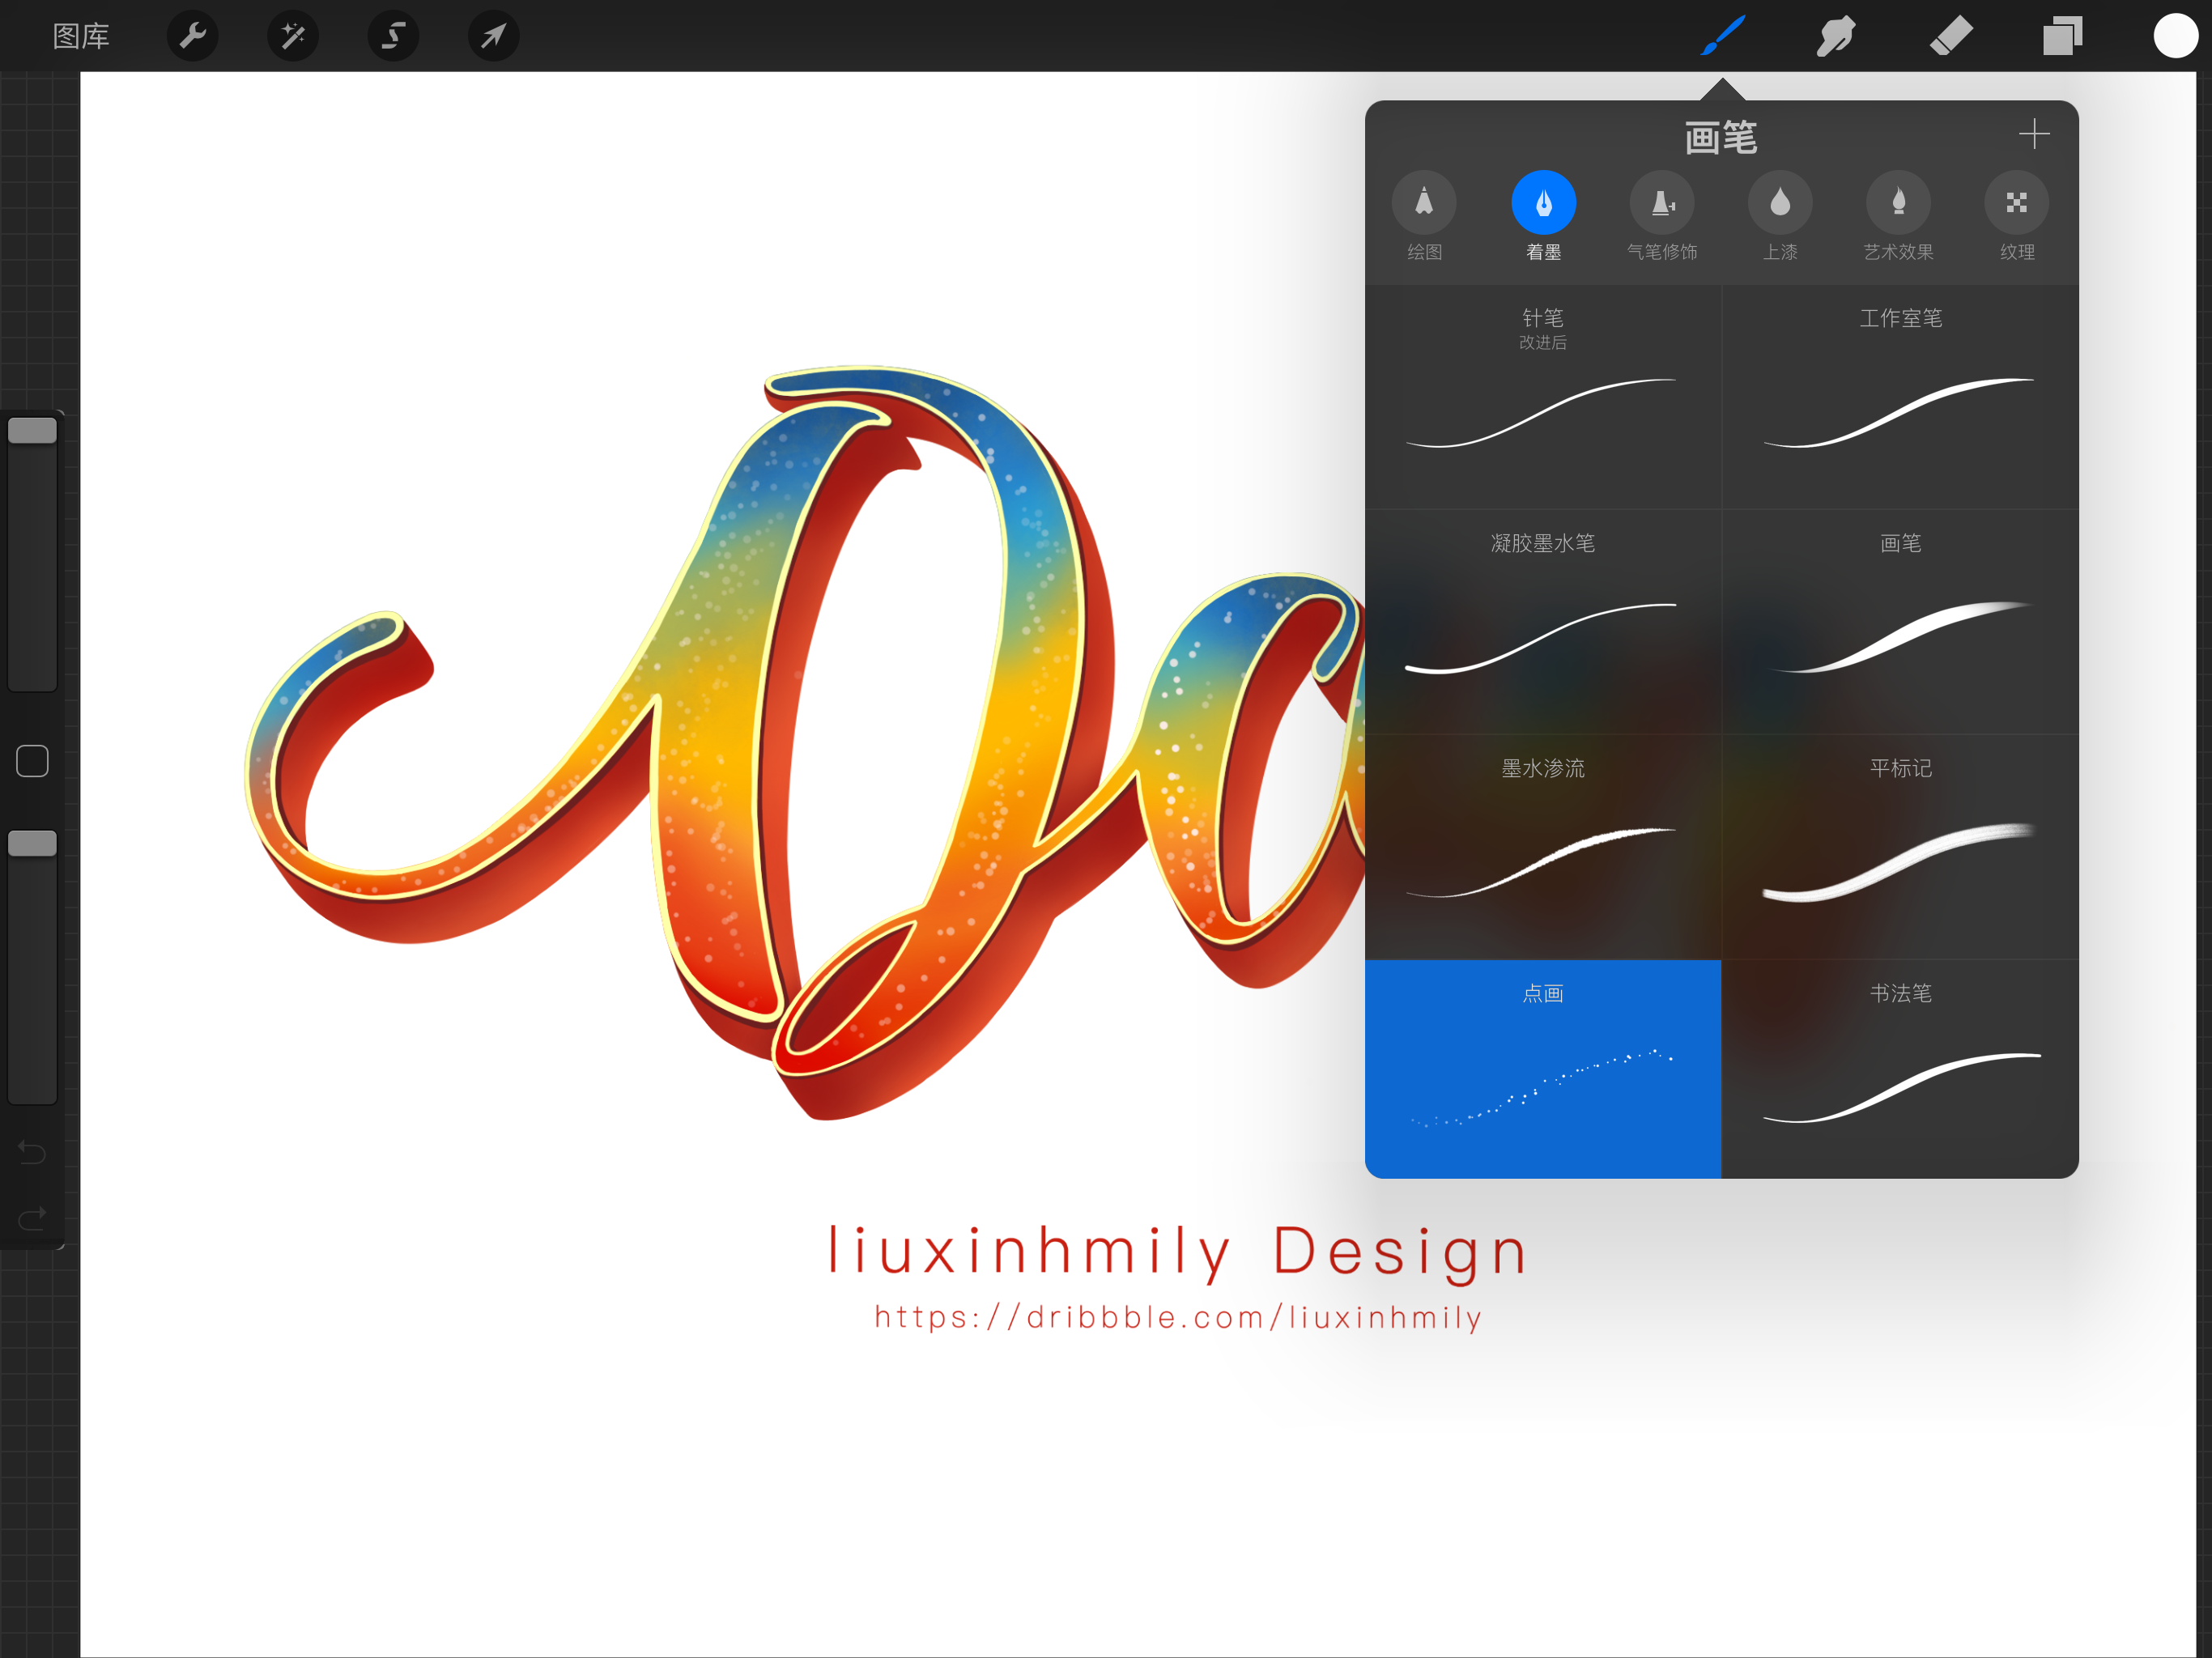The height and width of the screenshot is (1658, 2212).
Task: Open the Actions wrench menu
Action: point(192,37)
